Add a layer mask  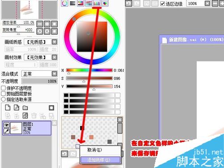[52, 108]
